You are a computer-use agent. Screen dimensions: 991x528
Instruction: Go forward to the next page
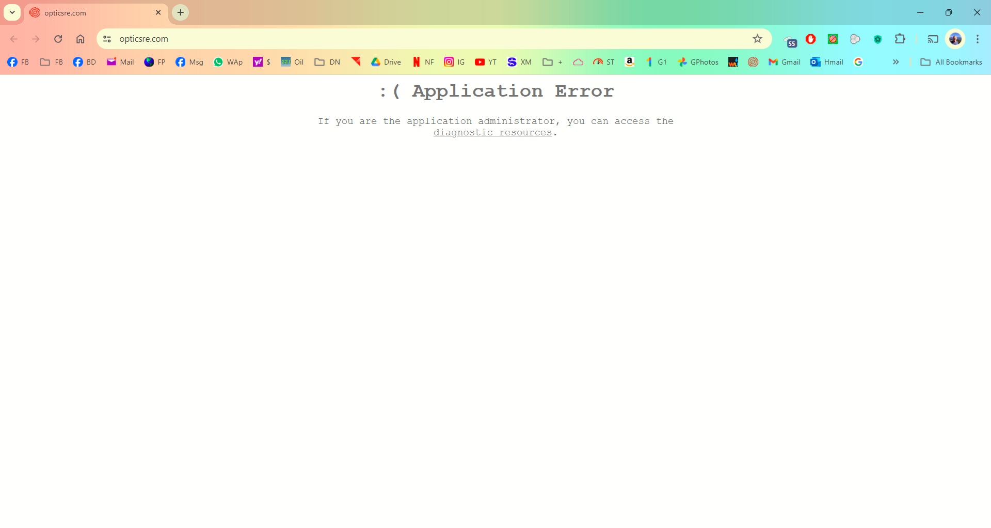coord(36,39)
